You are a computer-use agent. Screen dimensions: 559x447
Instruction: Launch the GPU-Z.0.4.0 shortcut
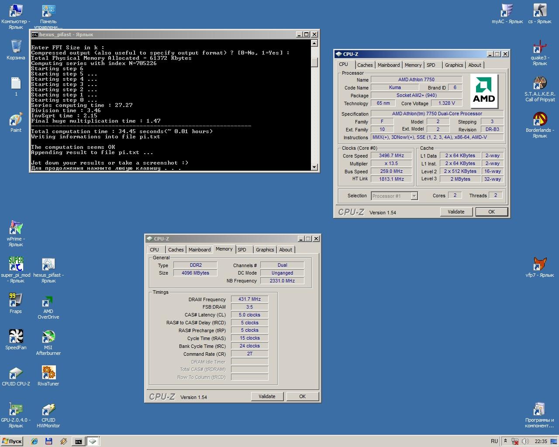[x=16, y=415]
